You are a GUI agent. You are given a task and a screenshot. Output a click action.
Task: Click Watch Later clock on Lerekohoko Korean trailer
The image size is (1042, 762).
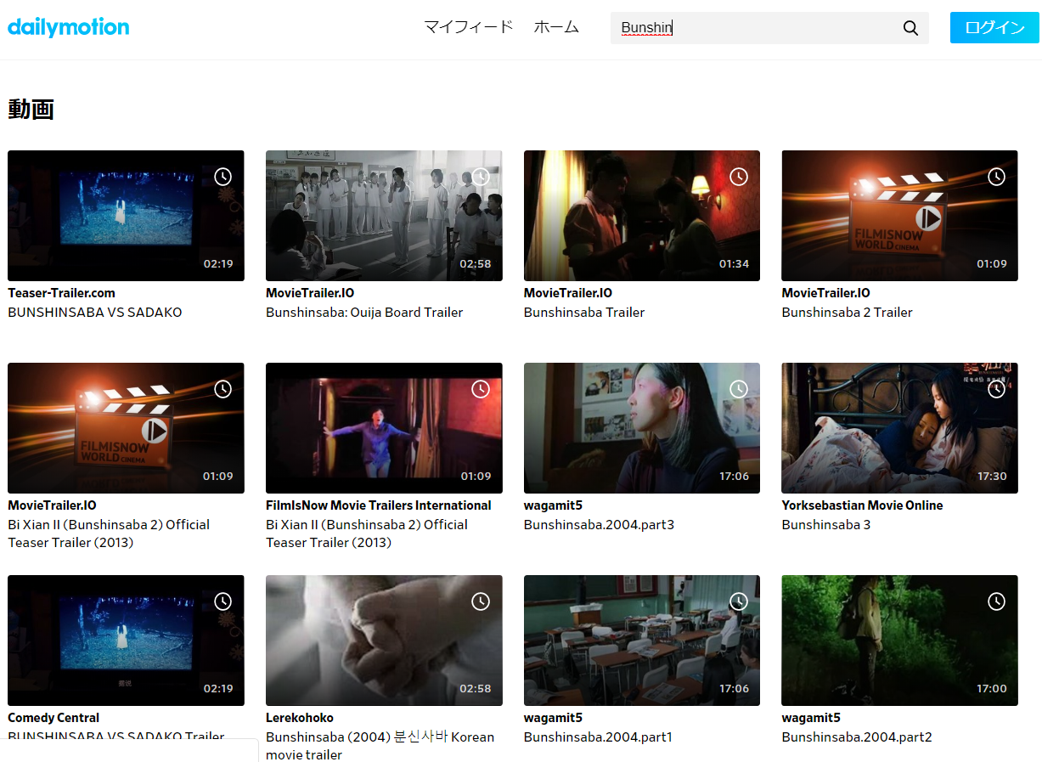(x=481, y=601)
